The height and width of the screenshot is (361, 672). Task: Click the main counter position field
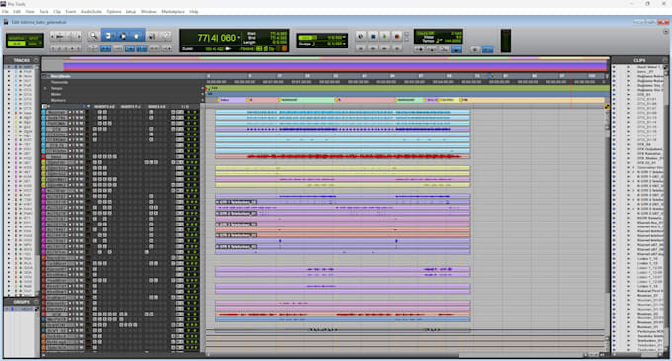216,38
